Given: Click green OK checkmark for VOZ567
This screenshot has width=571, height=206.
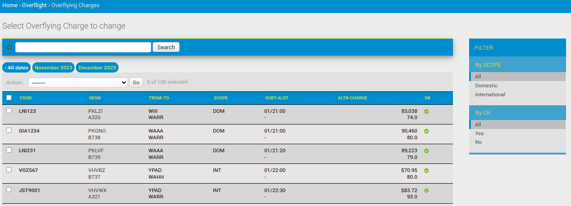Looking at the screenshot, I should (426, 171).
